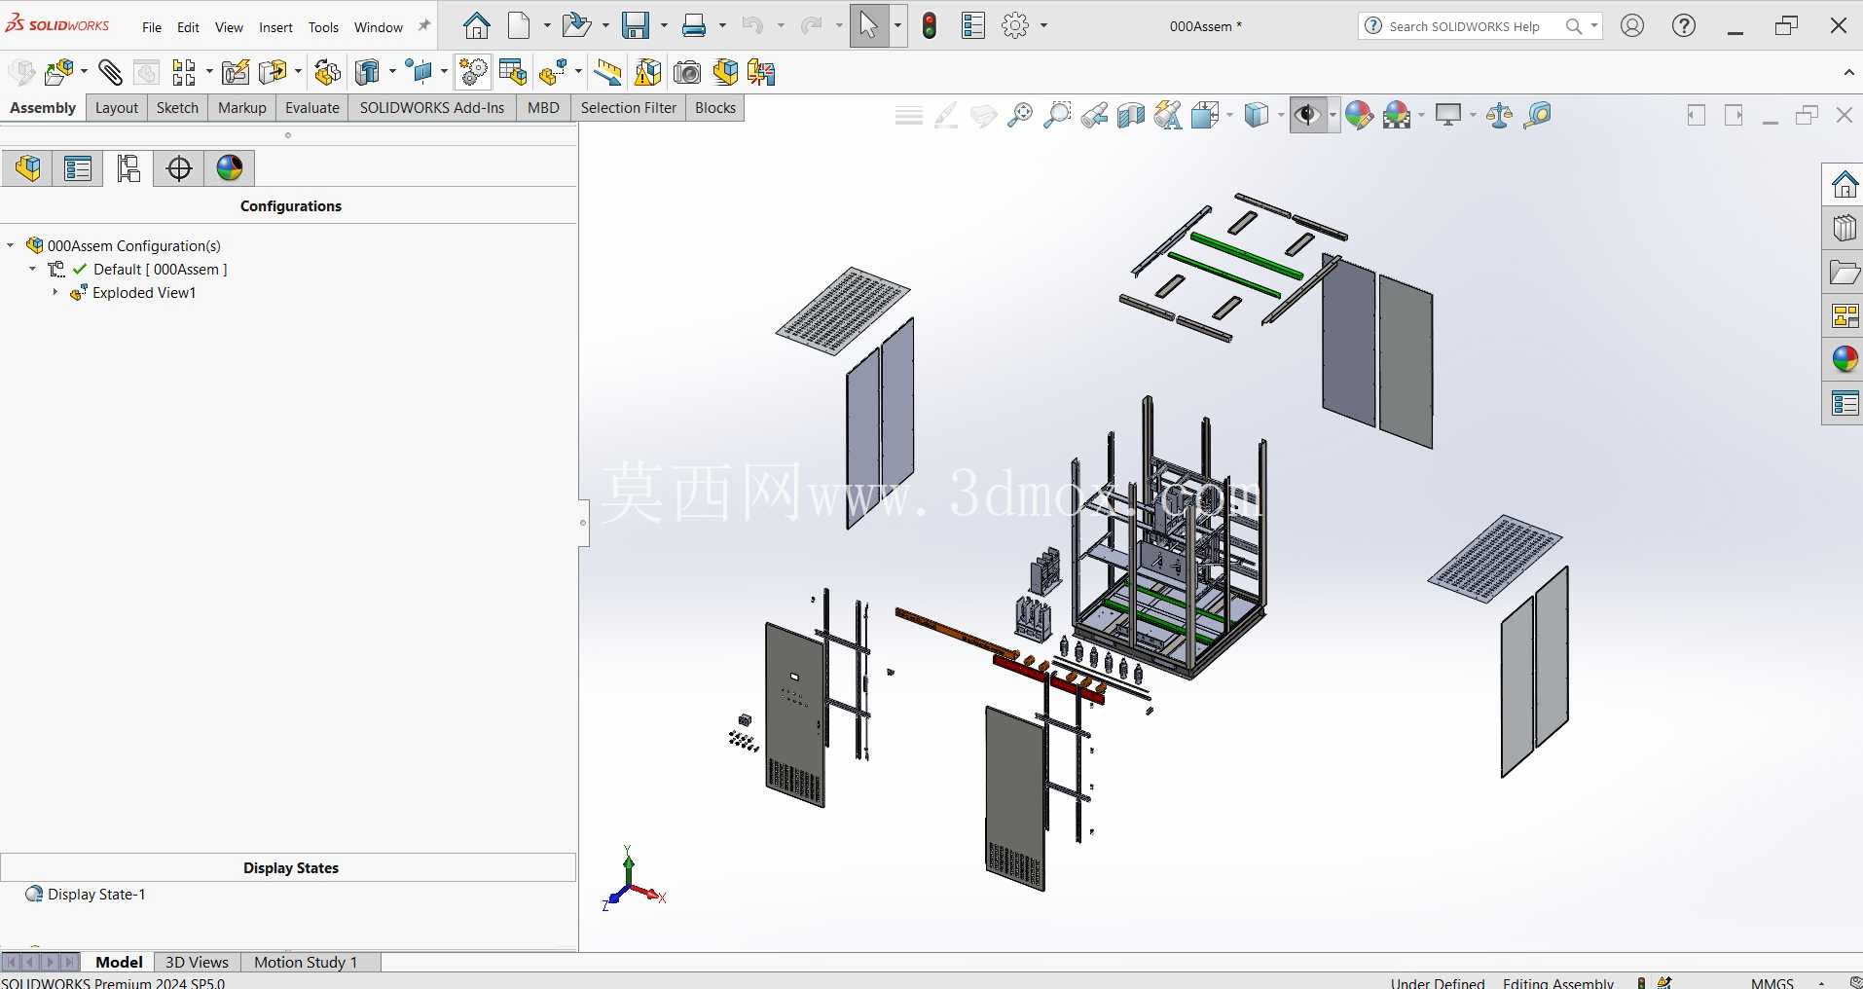Create a new document with the New icon
The width and height of the screenshot is (1863, 989).
tap(520, 25)
